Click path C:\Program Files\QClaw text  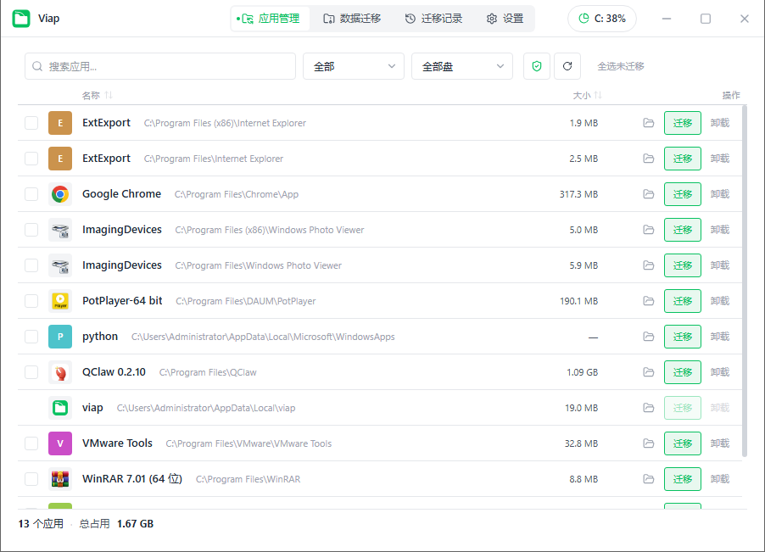(x=208, y=372)
